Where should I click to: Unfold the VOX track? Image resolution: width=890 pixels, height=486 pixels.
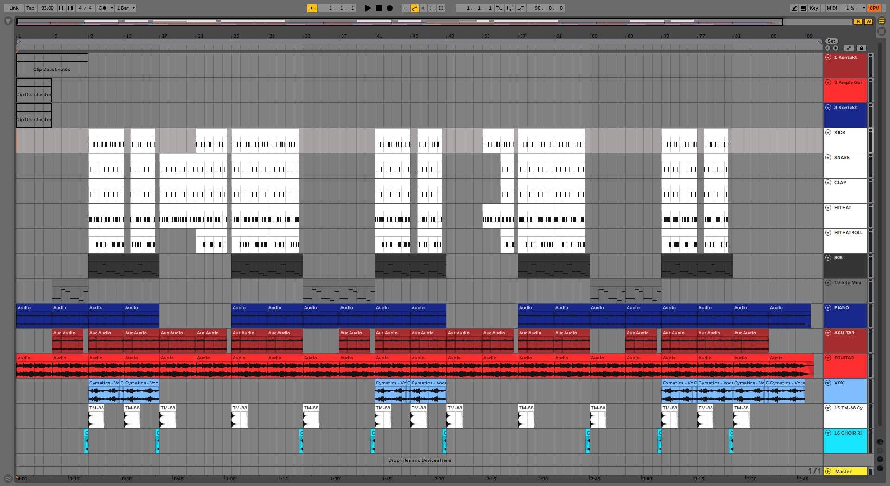click(828, 383)
